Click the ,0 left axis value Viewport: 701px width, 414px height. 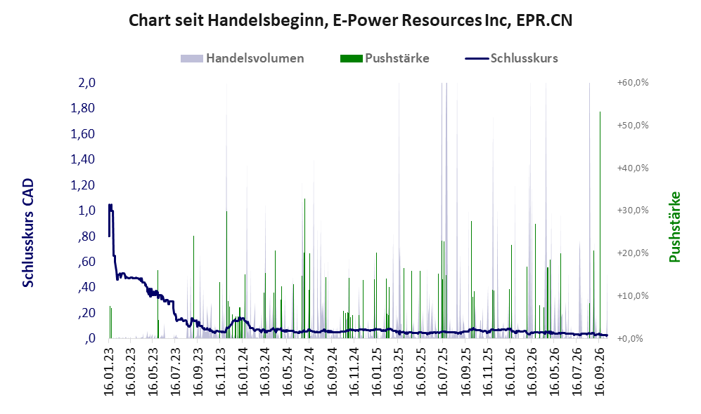91,338
